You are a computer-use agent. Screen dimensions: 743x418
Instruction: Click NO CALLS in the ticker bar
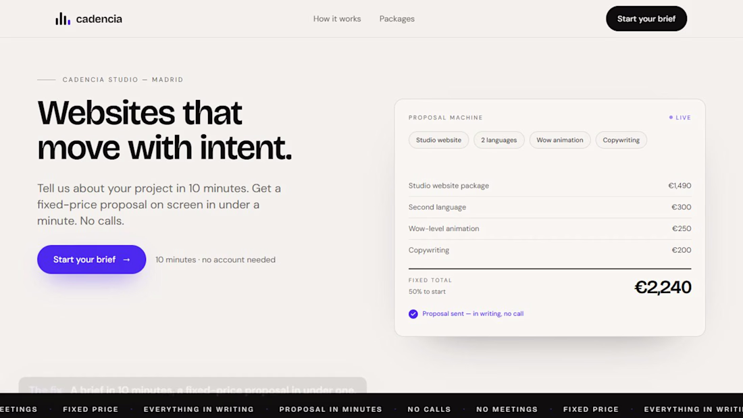(430, 409)
